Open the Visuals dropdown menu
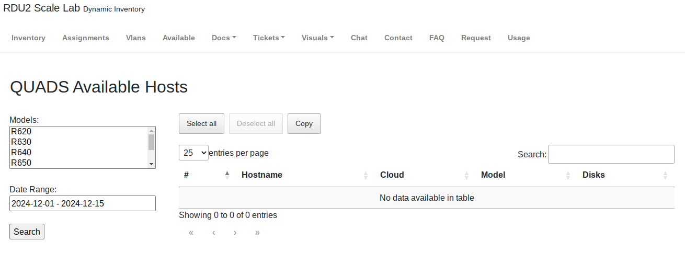 point(317,38)
